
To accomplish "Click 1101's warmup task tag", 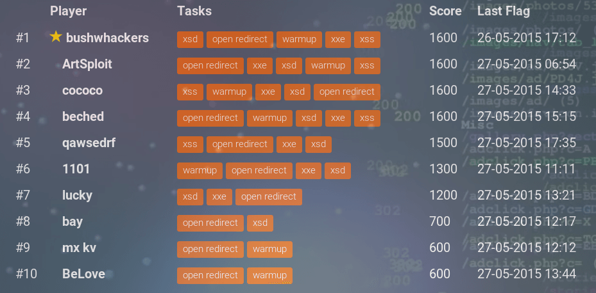I will coord(200,170).
